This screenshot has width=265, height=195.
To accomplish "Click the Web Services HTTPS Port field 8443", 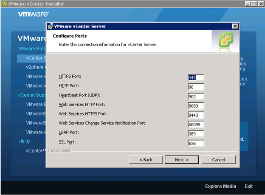I will pyautogui.click(x=196, y=115).
